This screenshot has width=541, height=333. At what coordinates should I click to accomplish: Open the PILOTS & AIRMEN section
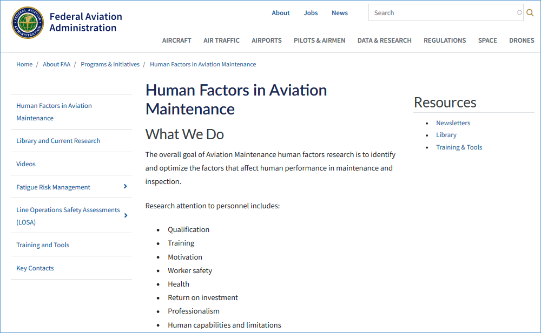point(319,40)
